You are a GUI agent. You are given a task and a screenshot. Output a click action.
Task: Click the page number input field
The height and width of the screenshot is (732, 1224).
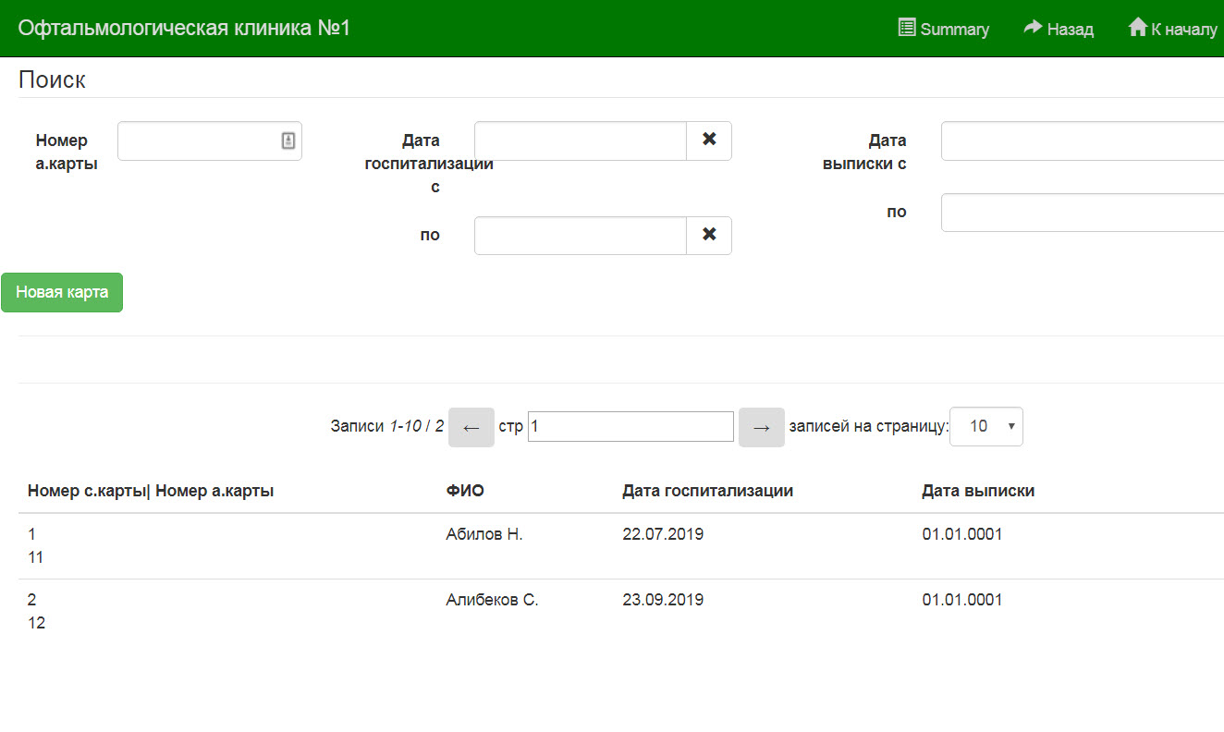click(630, 427)
